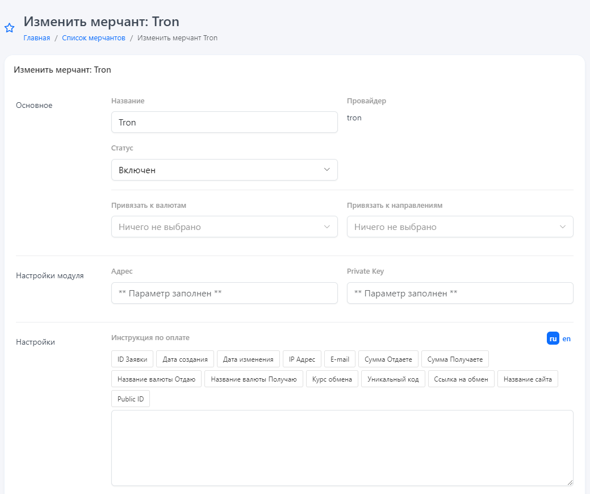Insert the Дата создания tag

click(x=185, y=359)
